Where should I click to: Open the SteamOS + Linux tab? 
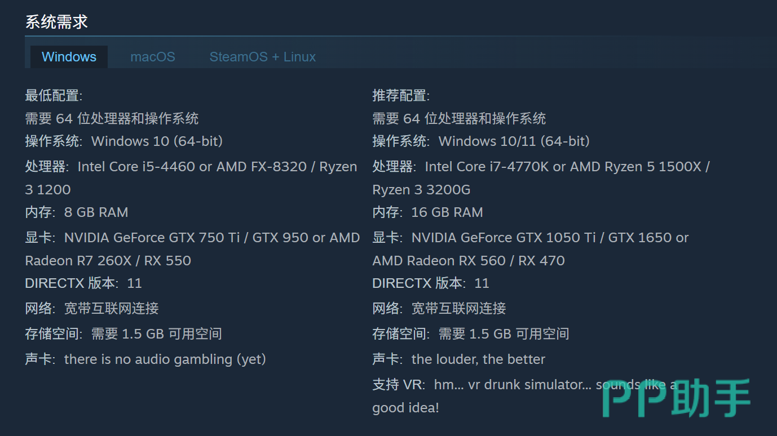coord(263,57)
